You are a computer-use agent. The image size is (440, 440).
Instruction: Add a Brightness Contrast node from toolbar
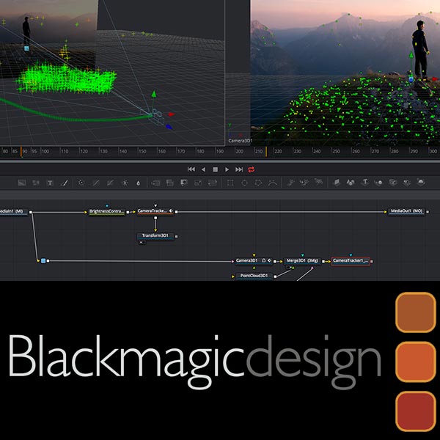[125, 183]
